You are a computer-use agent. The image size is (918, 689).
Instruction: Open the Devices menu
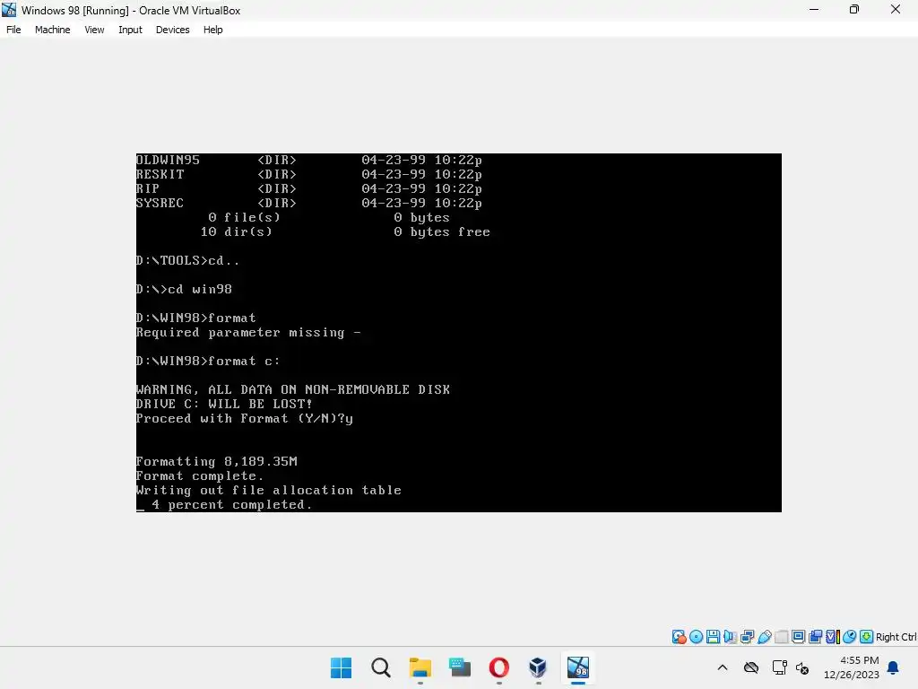[173, 30]
